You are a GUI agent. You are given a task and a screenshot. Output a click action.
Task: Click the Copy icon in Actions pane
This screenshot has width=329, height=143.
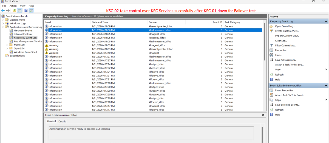click(x=271, y=100)
